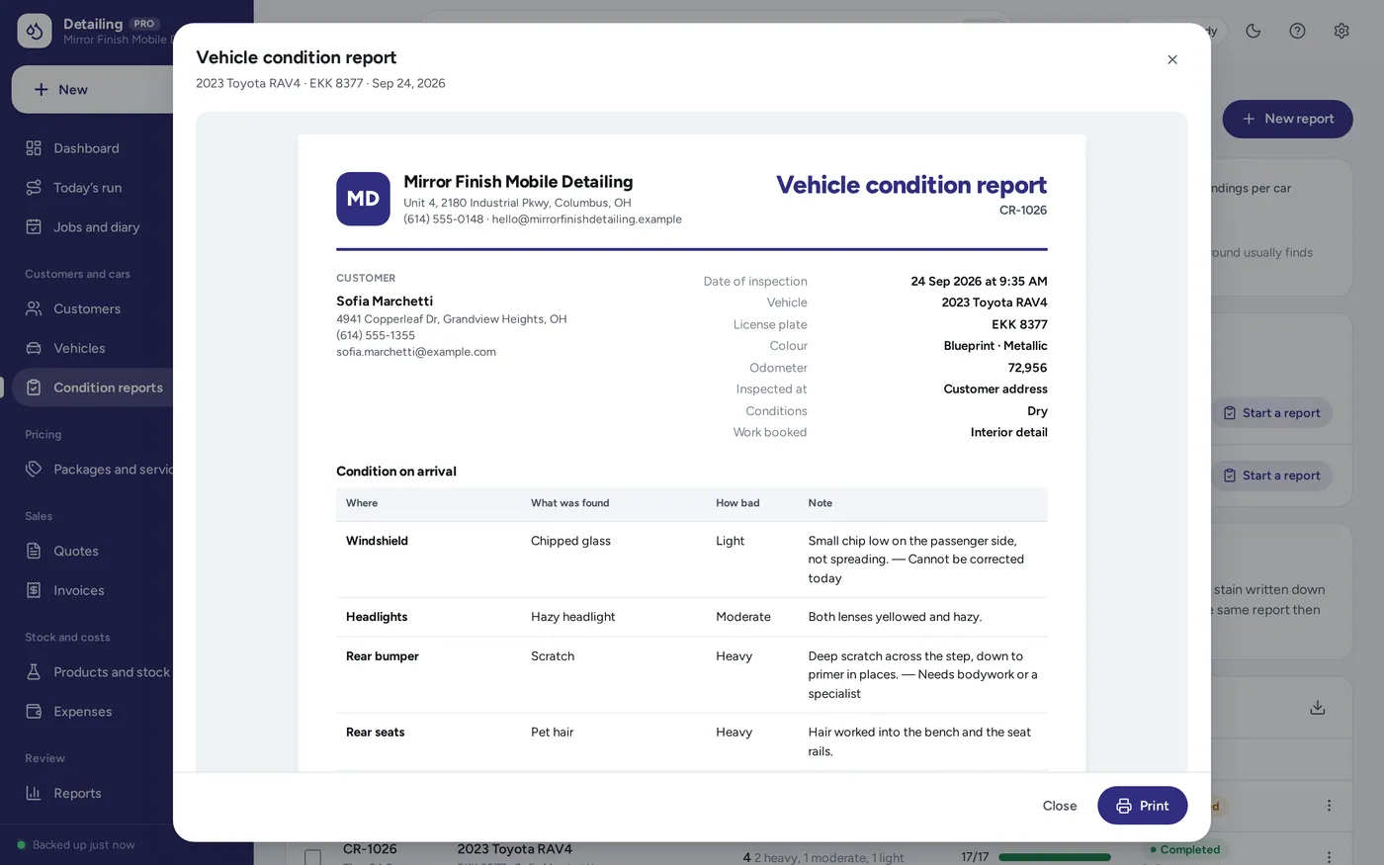
Task: Click the Backed up just now status
Action: coord(76,845)
